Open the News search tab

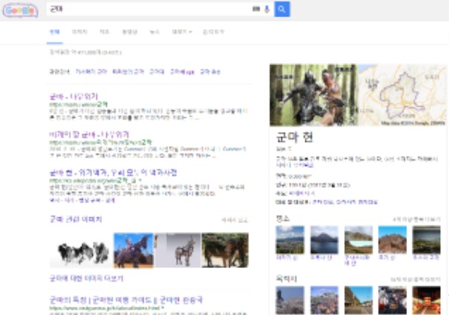[x=154, y=32]
